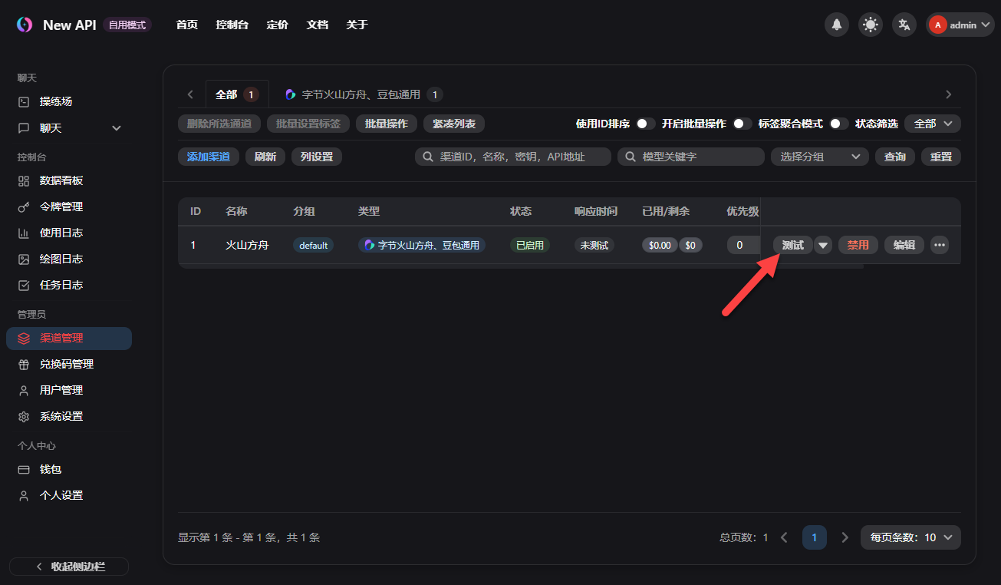Switch language via the translate icon
1001x585 pixels.
(904, 24)
